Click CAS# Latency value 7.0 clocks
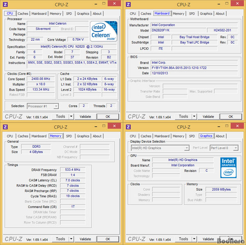Image resolution: width=246 pixels, height=245 pixels. pyautogui.click(x=73, y=180)
